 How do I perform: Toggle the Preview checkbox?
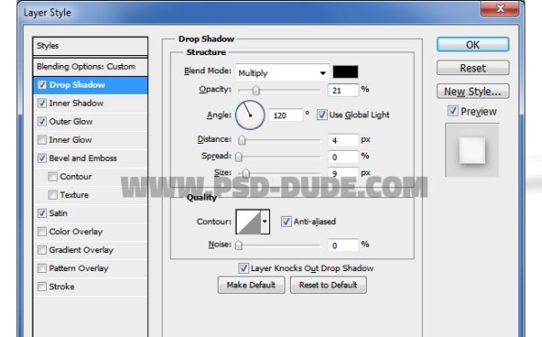[453, 110]
